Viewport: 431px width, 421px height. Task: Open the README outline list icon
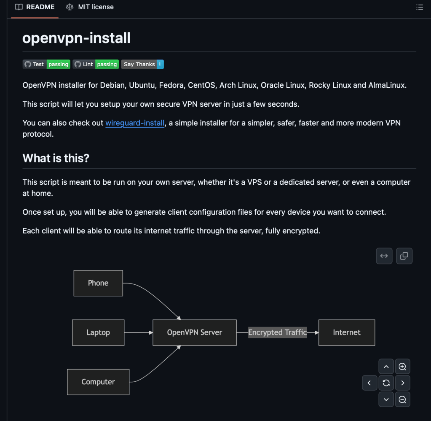pos(419,7)
